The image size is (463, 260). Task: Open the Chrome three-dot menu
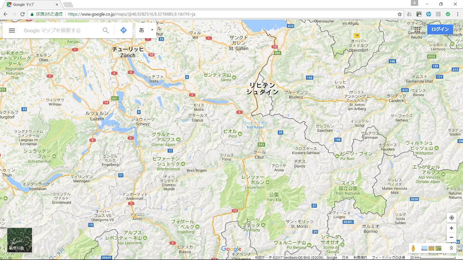tap(458, 14)
